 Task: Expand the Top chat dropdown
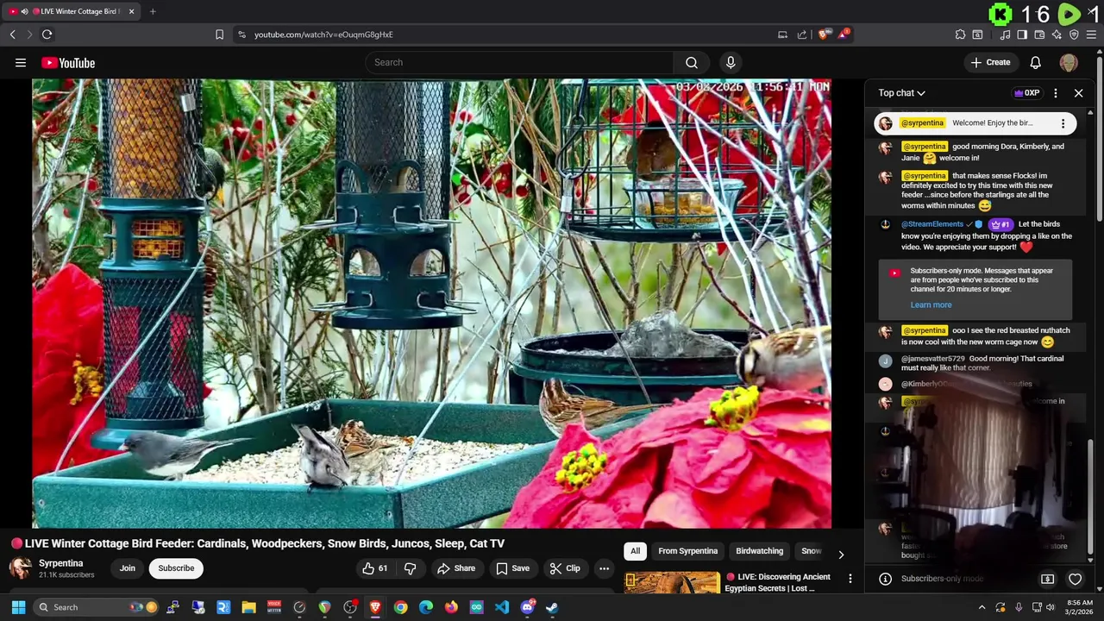tap(901, 93)
